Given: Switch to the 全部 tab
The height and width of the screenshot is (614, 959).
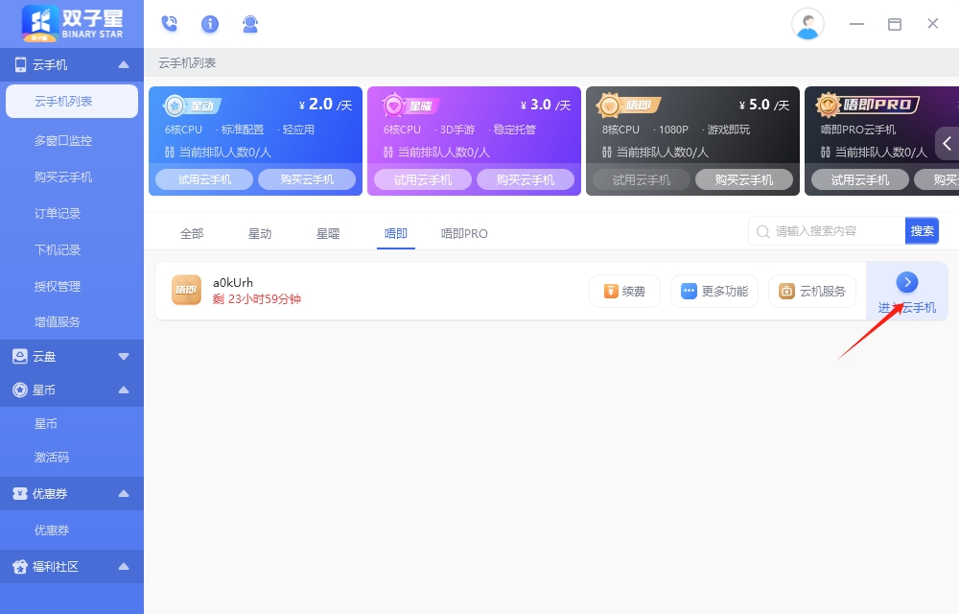Looking at the screenshot, I should 190,232.
